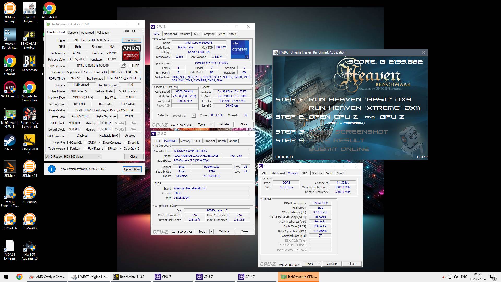Toggle the Vulkan checkbox
The width and height of the screenshot is (501, 282).
pos(69,149)
